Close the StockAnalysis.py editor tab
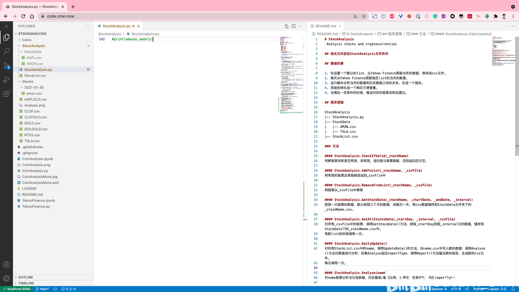Viewport: 519px width, 292px height. coord(139,26)
